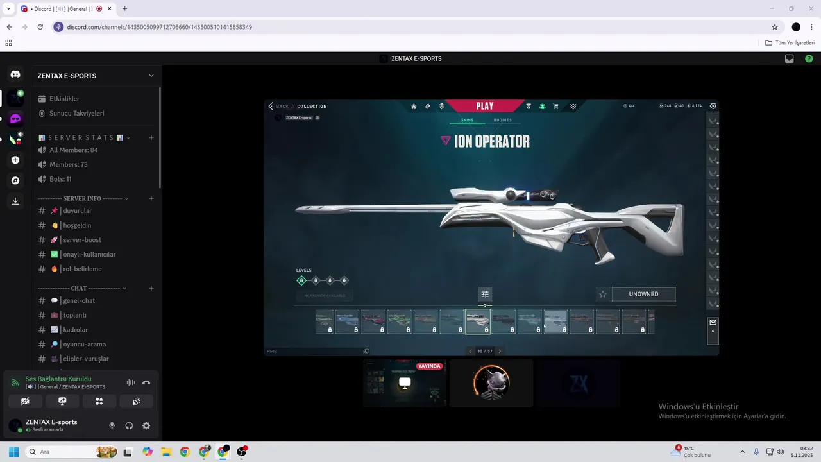Open the activities launcher icon

[x=99, y=401]
